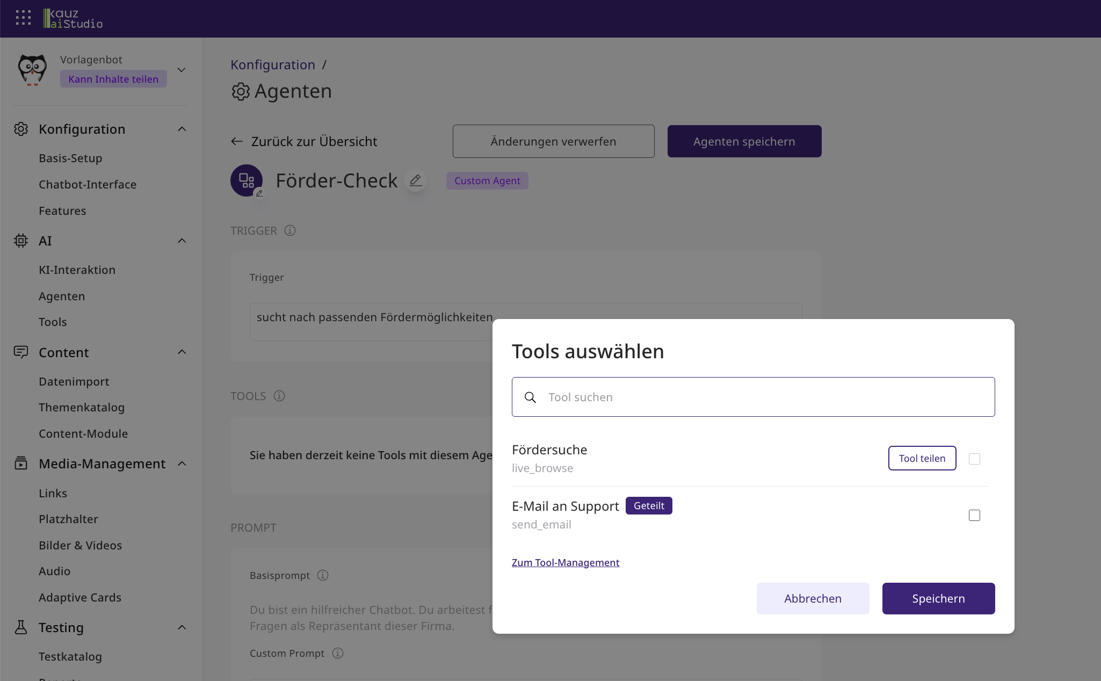1101x681 pixels.
Task: Click Speichern in the dialog
Action: point(938,598)
